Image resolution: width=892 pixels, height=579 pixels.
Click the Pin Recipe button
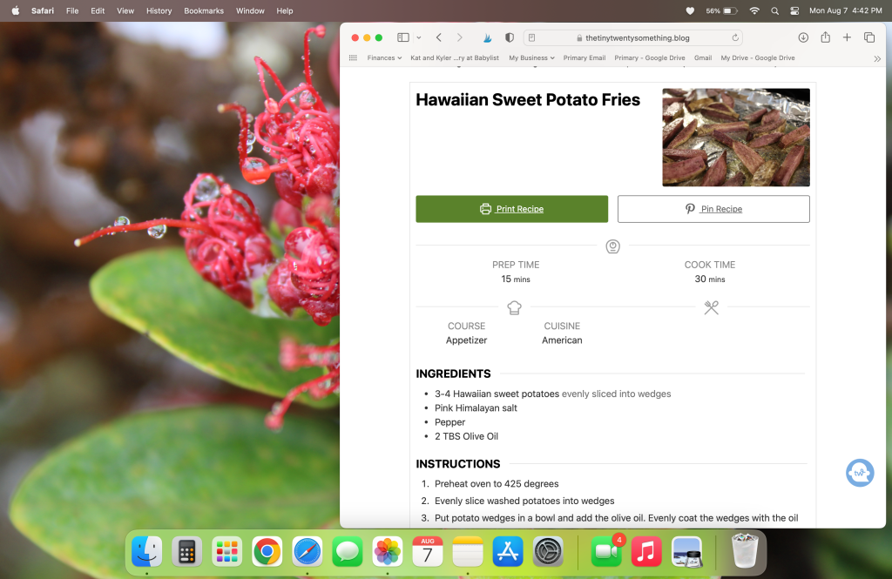713,209
